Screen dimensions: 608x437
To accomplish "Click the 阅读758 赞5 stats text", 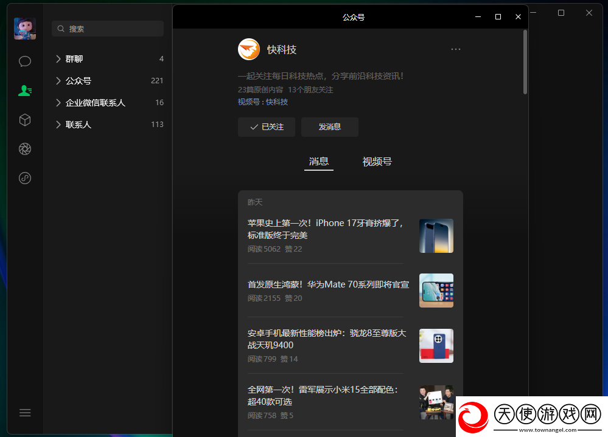I will coord(270,415).
